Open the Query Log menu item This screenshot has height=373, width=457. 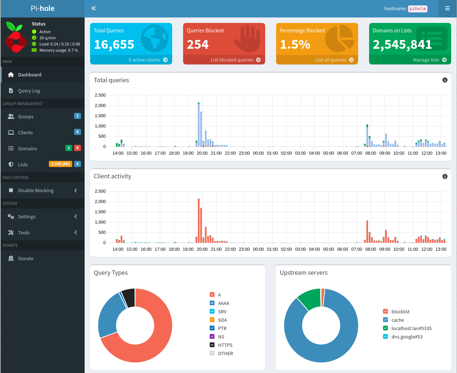click(43, 91)
